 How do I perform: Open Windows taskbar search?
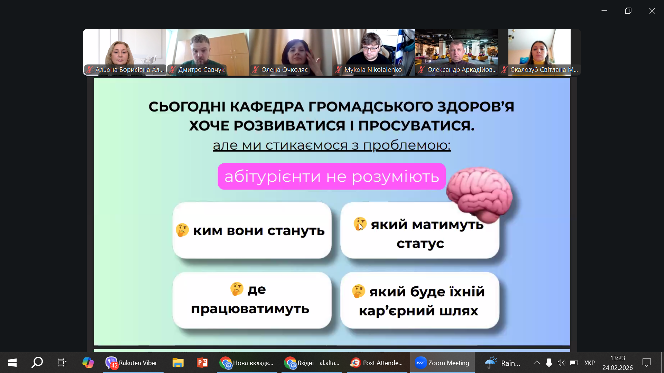tap(37, 363)
